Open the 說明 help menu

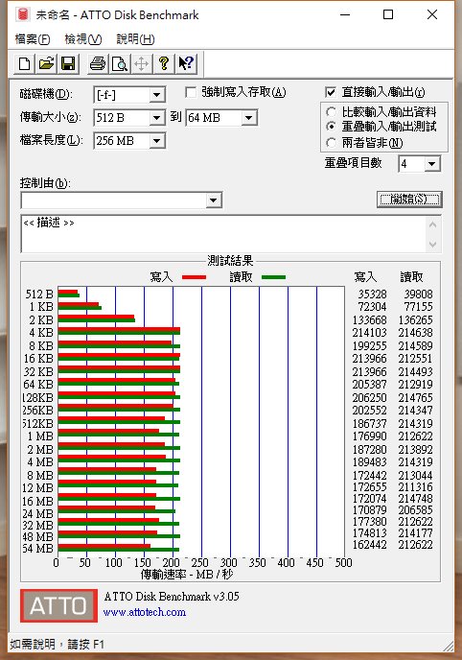click(135, 39)
